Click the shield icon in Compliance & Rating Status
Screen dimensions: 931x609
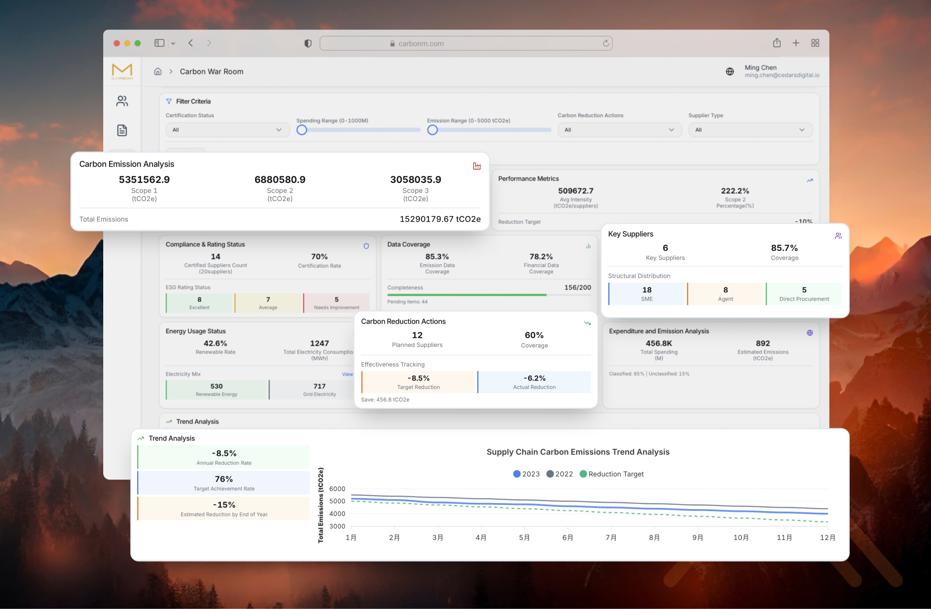click(366, 246)
